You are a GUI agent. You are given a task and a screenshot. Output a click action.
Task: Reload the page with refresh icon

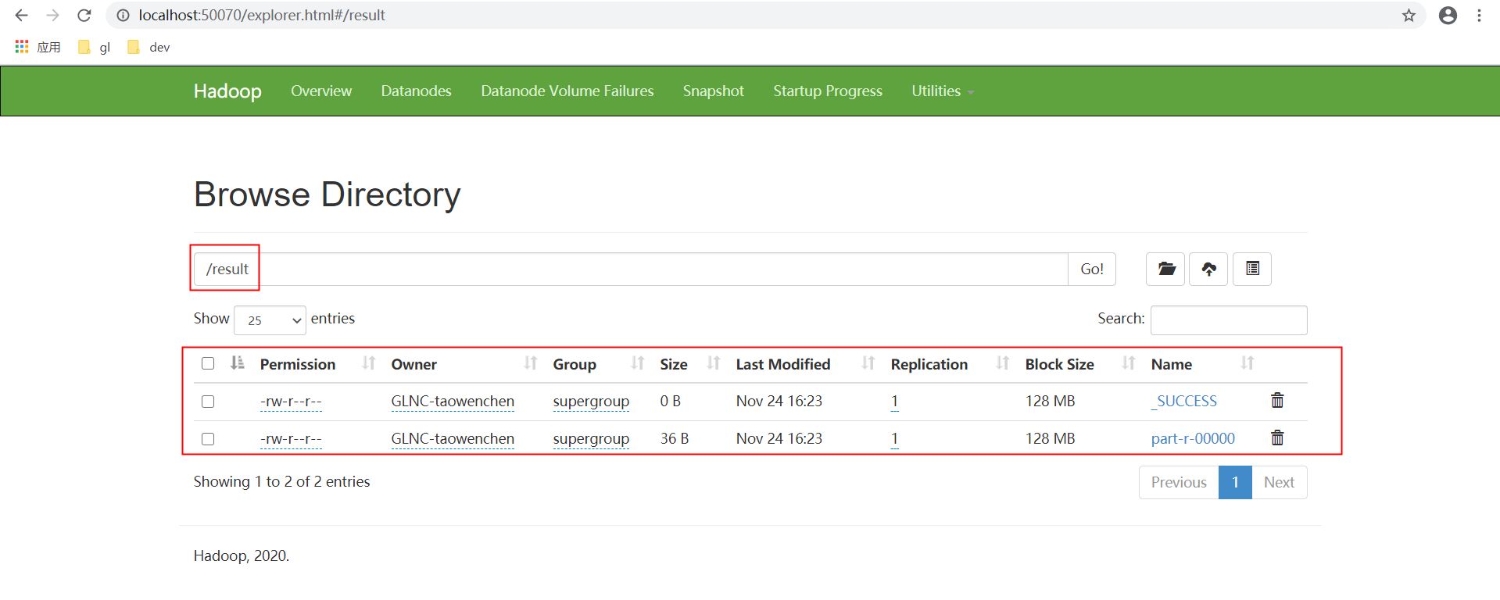[x=84, y=15]
